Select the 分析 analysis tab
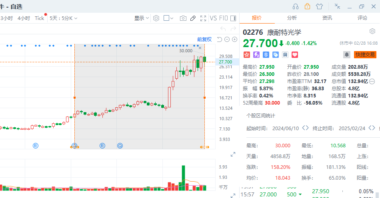Image resolution: width=380 pixels, height=198 pixels. coord(292,18)
